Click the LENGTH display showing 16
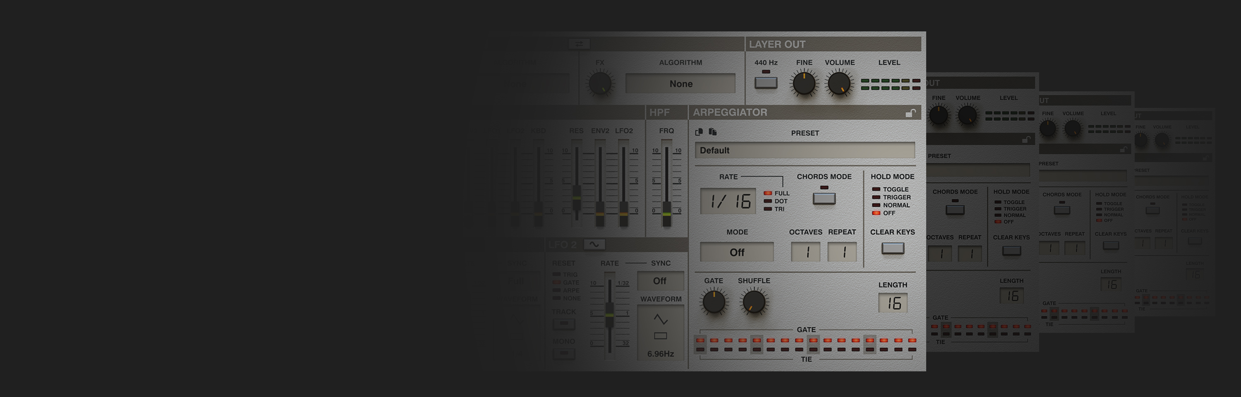This screenshot has height=397, width=1241. [893, 303]
